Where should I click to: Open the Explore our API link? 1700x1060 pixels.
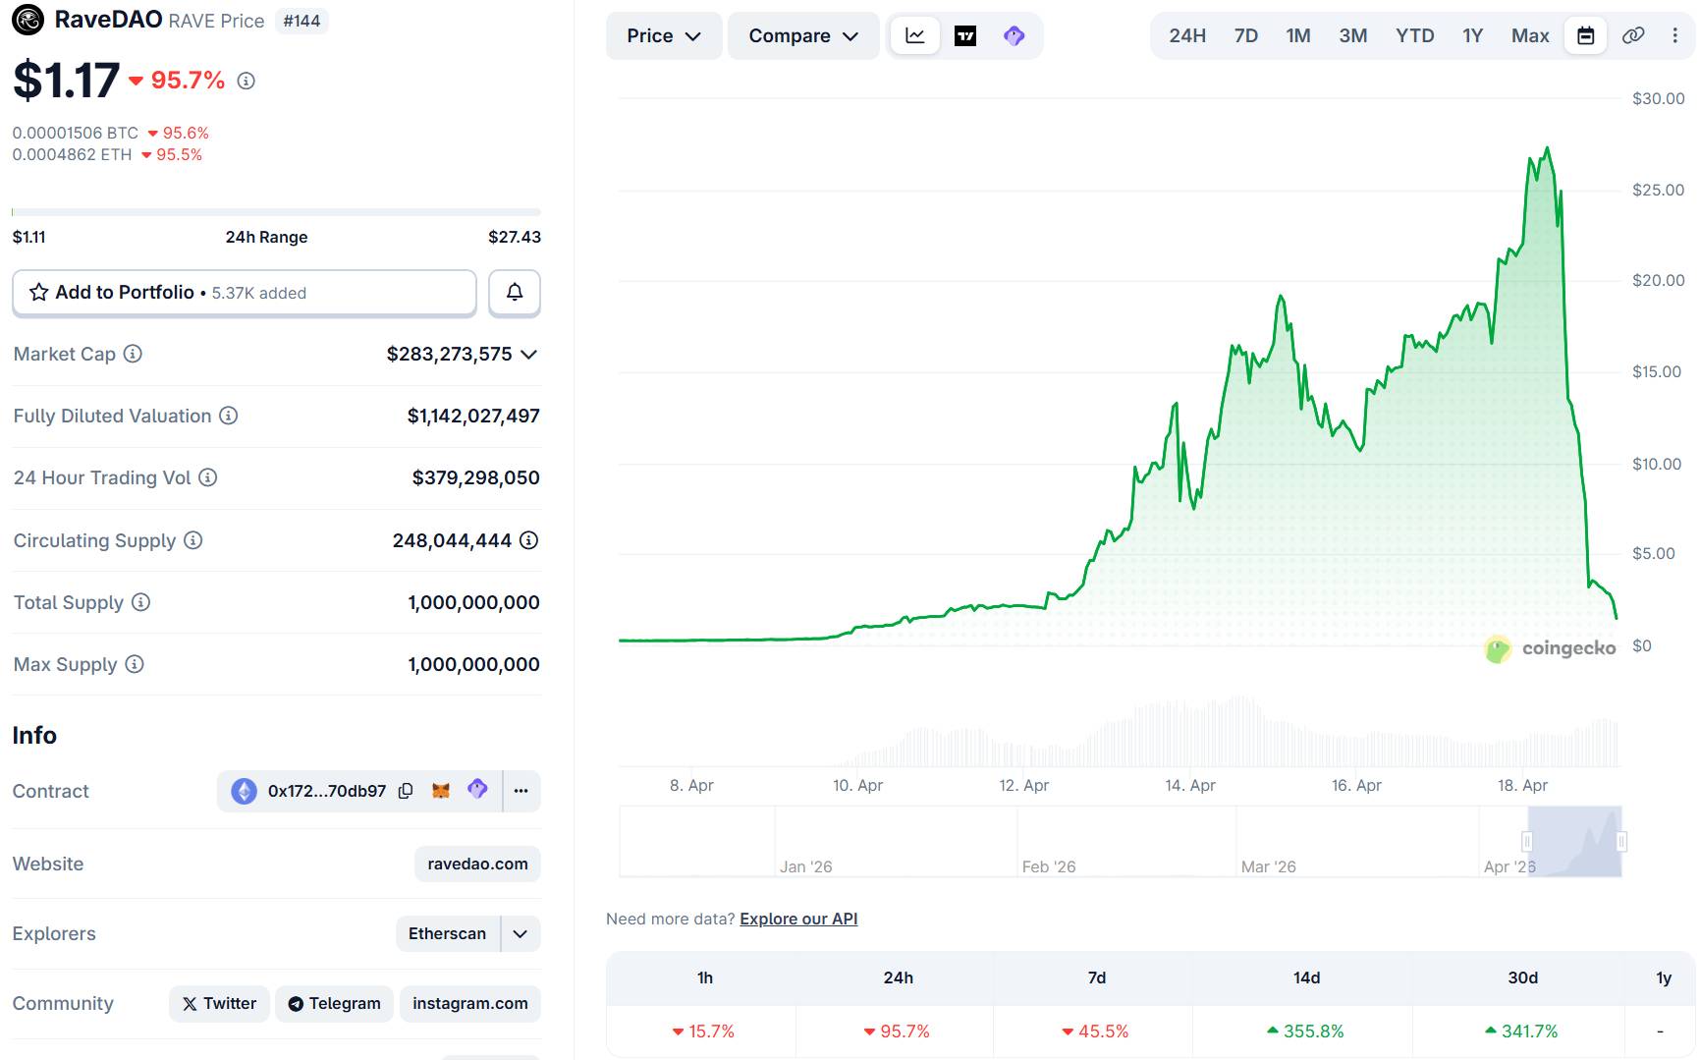click(797, 919)
